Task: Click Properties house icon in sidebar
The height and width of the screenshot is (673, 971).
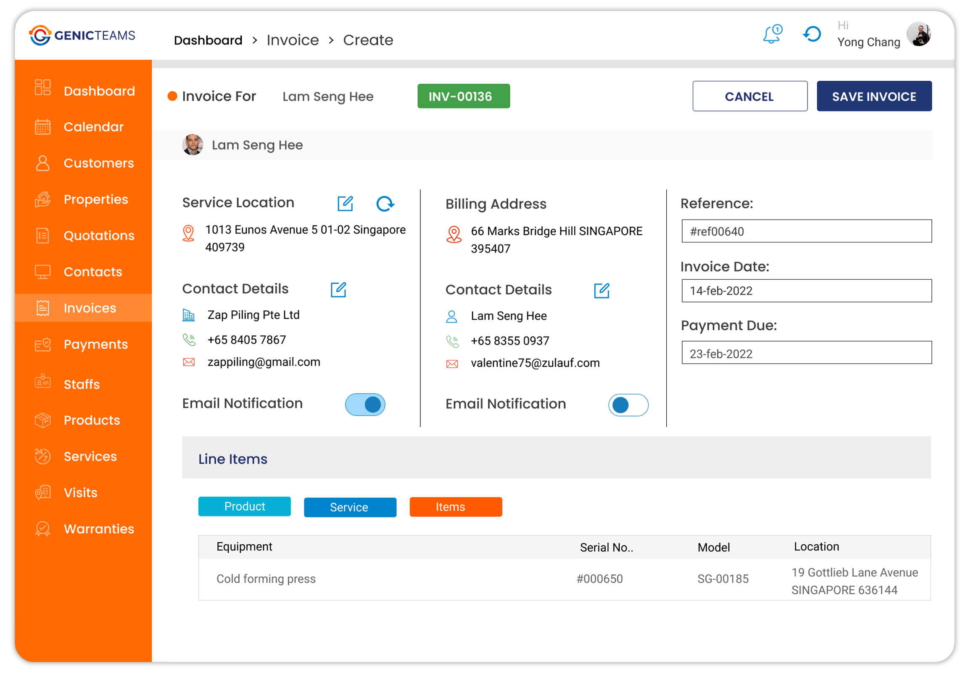Action: coord(42,199)
